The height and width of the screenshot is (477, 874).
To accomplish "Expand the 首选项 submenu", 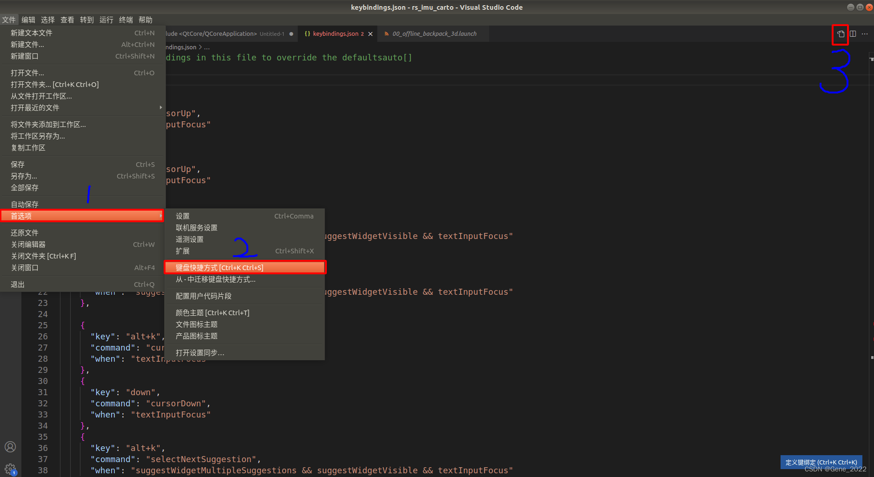I will (83, 216).
